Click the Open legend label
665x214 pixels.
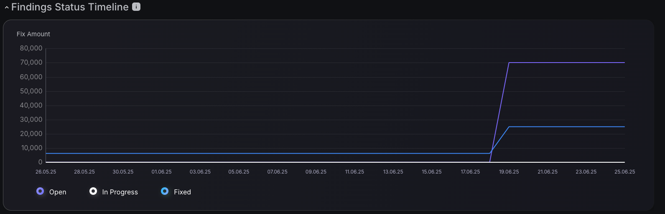(x=58, y=192)
